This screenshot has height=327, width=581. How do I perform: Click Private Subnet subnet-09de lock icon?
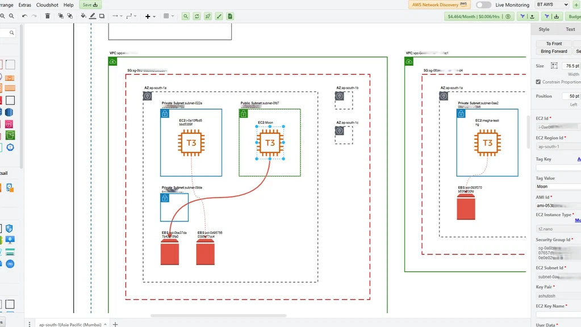click(165, 198)
